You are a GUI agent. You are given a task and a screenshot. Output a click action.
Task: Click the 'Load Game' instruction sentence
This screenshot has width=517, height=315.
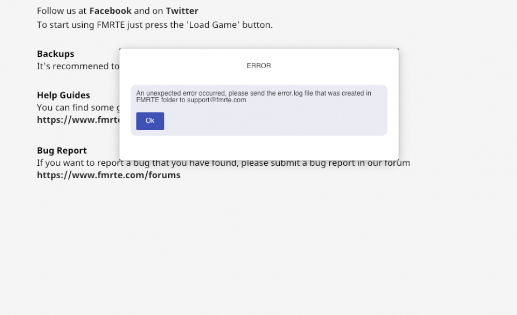[155, 25]
